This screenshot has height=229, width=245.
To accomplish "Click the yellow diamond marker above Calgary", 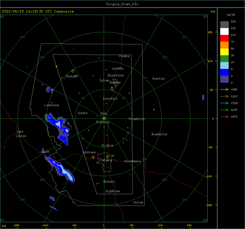I will pyautogui.click(x=108, y=157).
